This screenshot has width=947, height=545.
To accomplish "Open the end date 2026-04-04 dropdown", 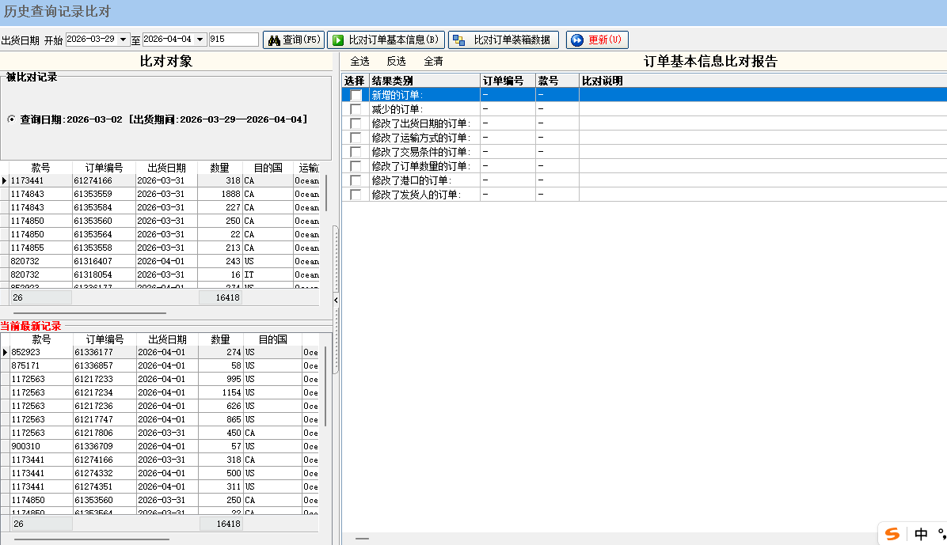I will click(200, 40).
